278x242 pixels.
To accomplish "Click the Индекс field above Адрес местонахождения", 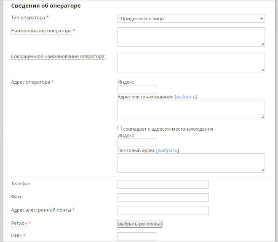I will pyautogui.click(x=136, y=89).
